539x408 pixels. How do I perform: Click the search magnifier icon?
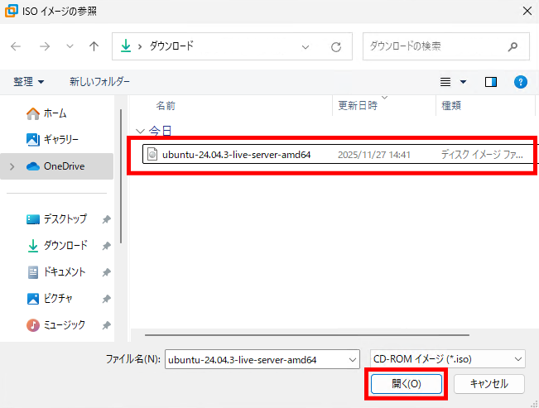click(513, 46)
